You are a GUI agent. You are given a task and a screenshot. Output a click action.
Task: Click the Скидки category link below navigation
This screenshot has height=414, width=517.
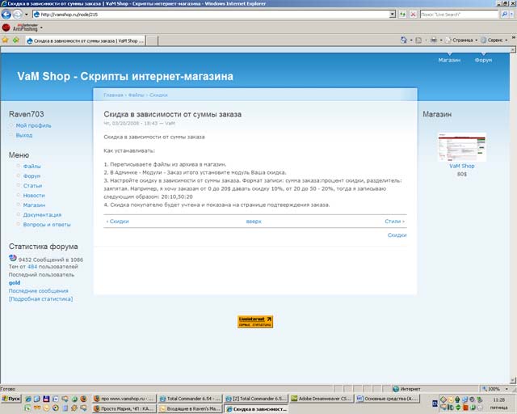(x=397, y=235)
